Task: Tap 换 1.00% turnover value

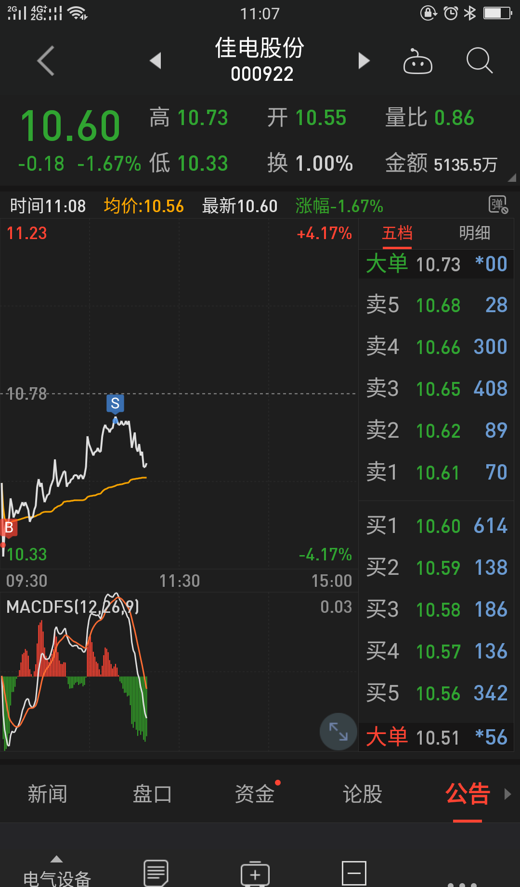Action: click(310, 164)
